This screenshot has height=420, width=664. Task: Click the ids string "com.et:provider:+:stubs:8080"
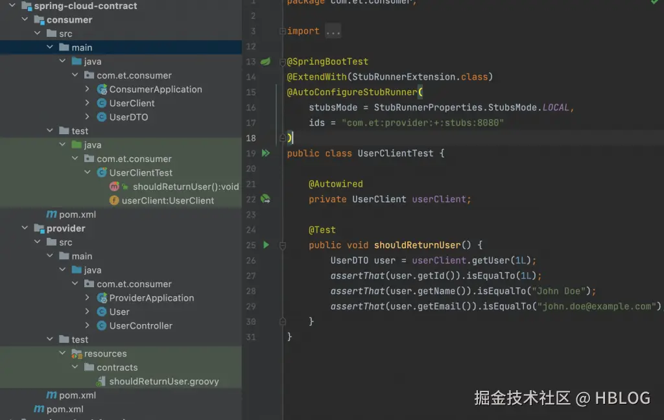(423, 122)
